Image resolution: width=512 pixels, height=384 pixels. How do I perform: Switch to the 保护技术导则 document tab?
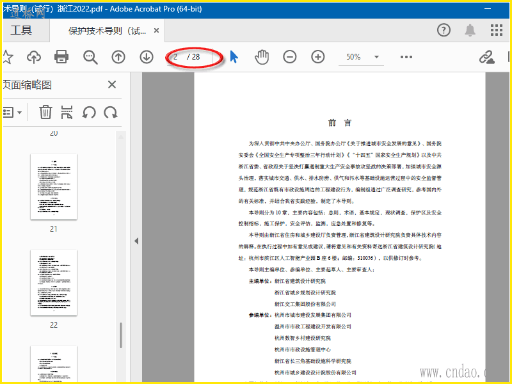[x=107, y=31]
